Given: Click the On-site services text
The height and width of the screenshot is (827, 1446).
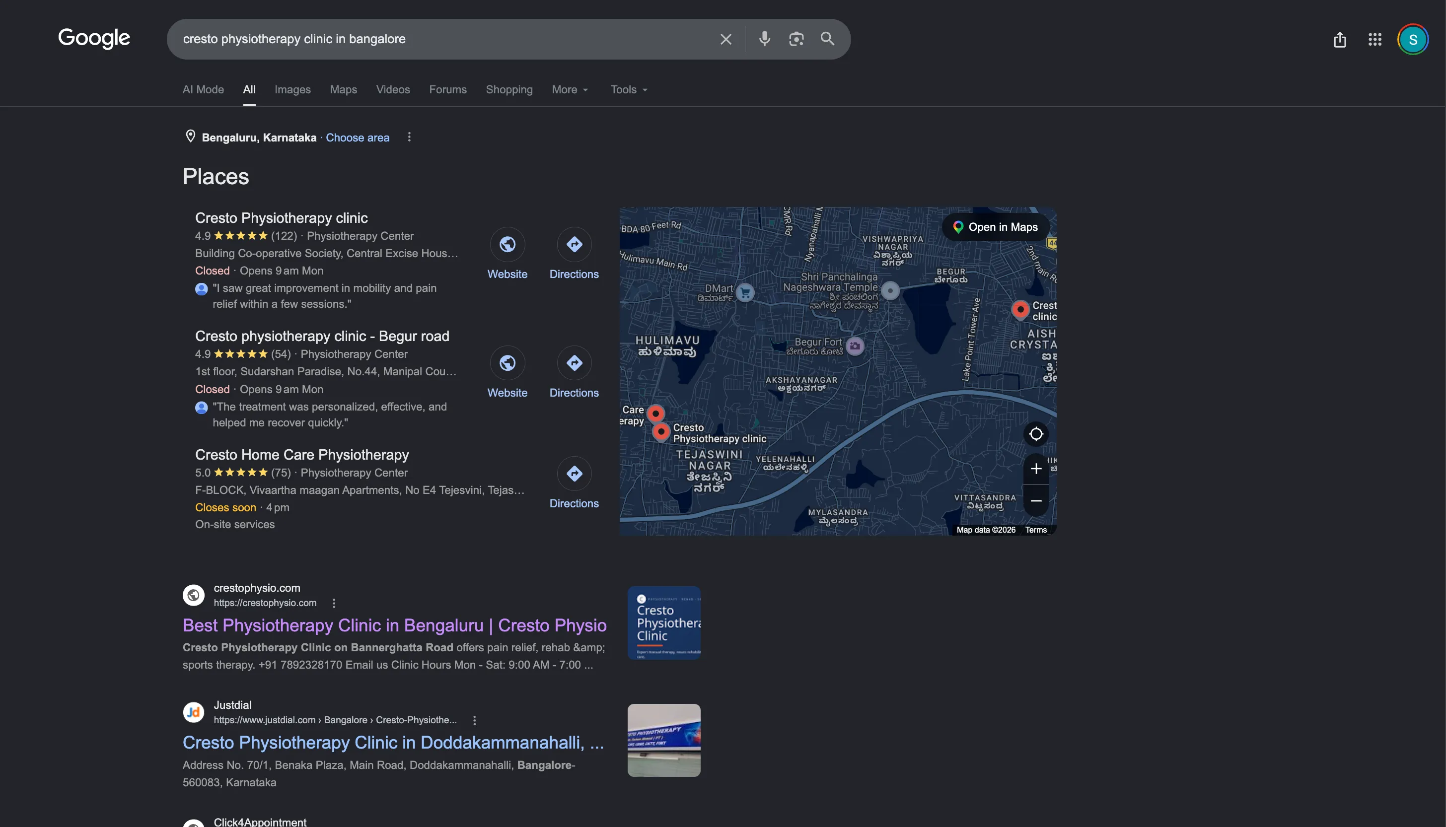Looking at the screenshot, I should coord(235,525).
